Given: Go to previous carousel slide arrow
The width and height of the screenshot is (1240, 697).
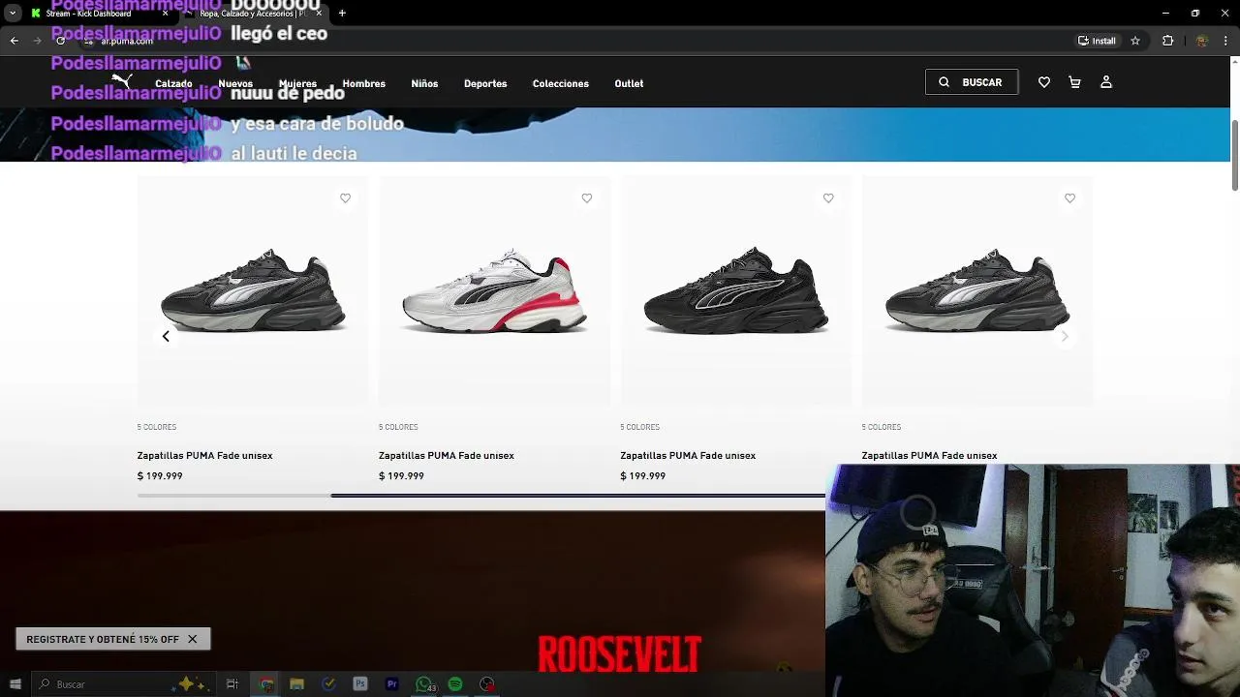Looking at the screenshot, I should [x=166, y=336].
